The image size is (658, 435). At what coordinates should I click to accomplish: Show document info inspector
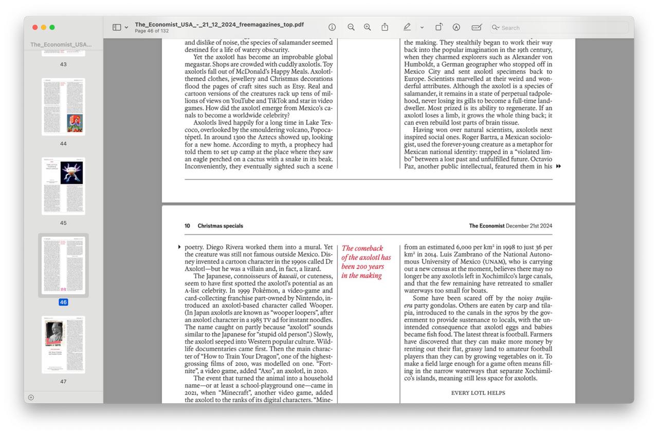(x=332, y=27)
